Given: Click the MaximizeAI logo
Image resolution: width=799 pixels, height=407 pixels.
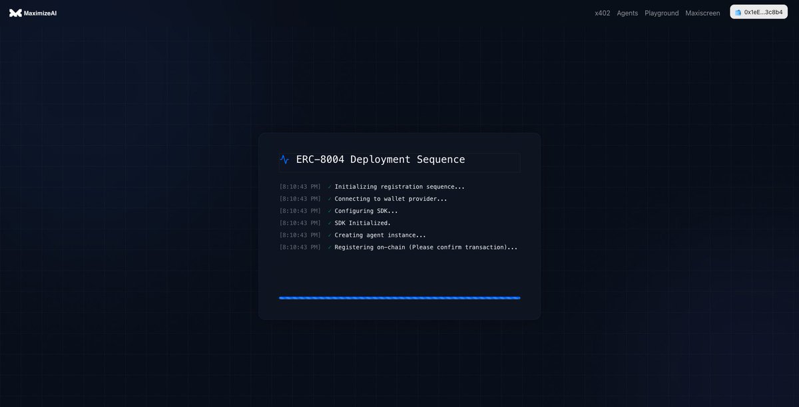Looking at the screenshot, I should click(x=33, y=13).
